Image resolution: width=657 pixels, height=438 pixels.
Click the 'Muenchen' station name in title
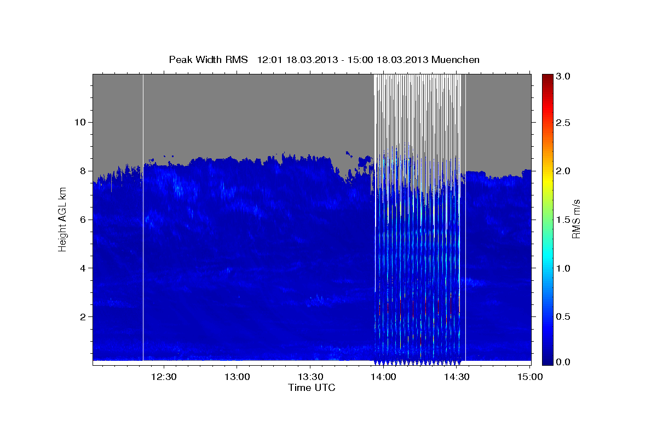pos(456,59)
